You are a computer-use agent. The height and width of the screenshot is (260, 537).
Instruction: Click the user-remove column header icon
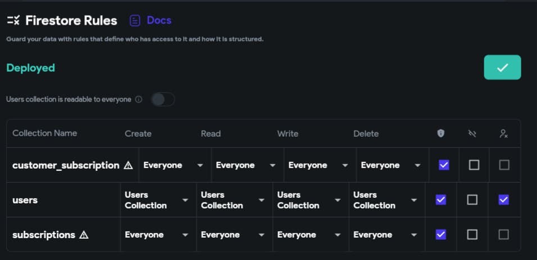click(x=503, y=133)
